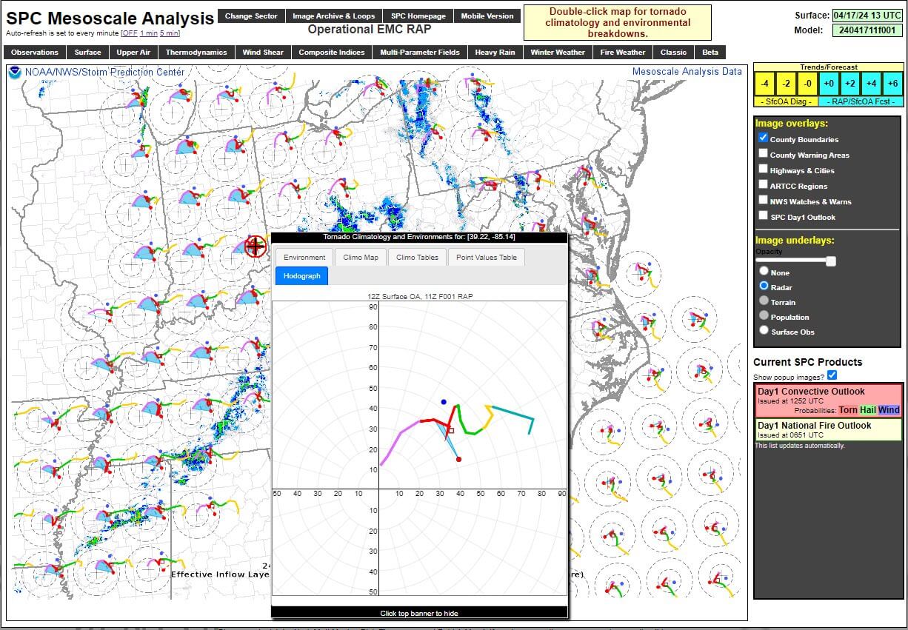
Task: Click the "Change Sector" button
Action: (252, 16)
